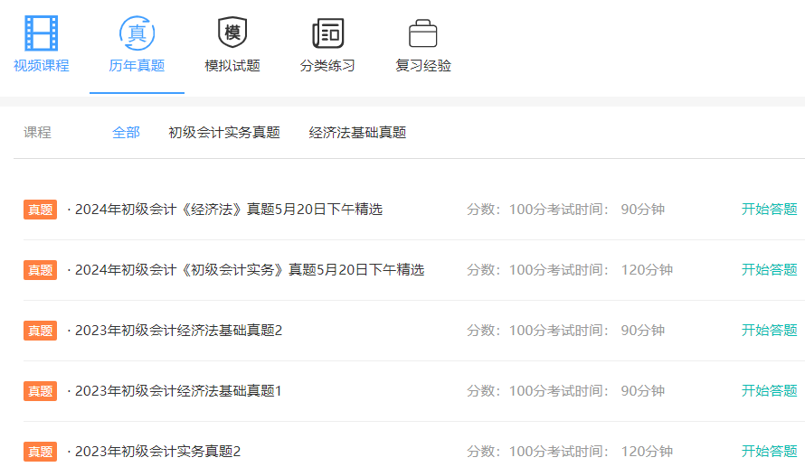Click 开始答题 for 2024年《初级会计实务》真题

click(x=769, y=270)
